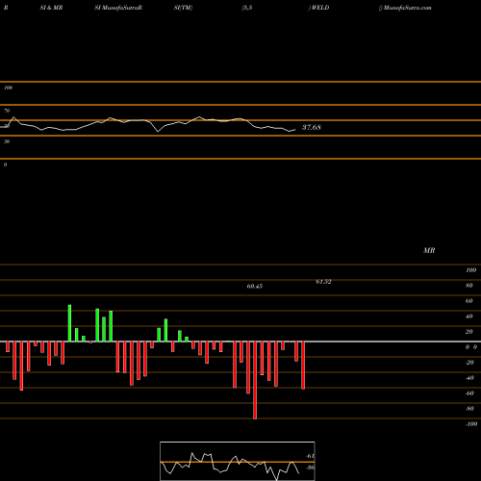
Task: Click the -100 label on MR axis
Action: pyautogui.click(x=470, y=424)
